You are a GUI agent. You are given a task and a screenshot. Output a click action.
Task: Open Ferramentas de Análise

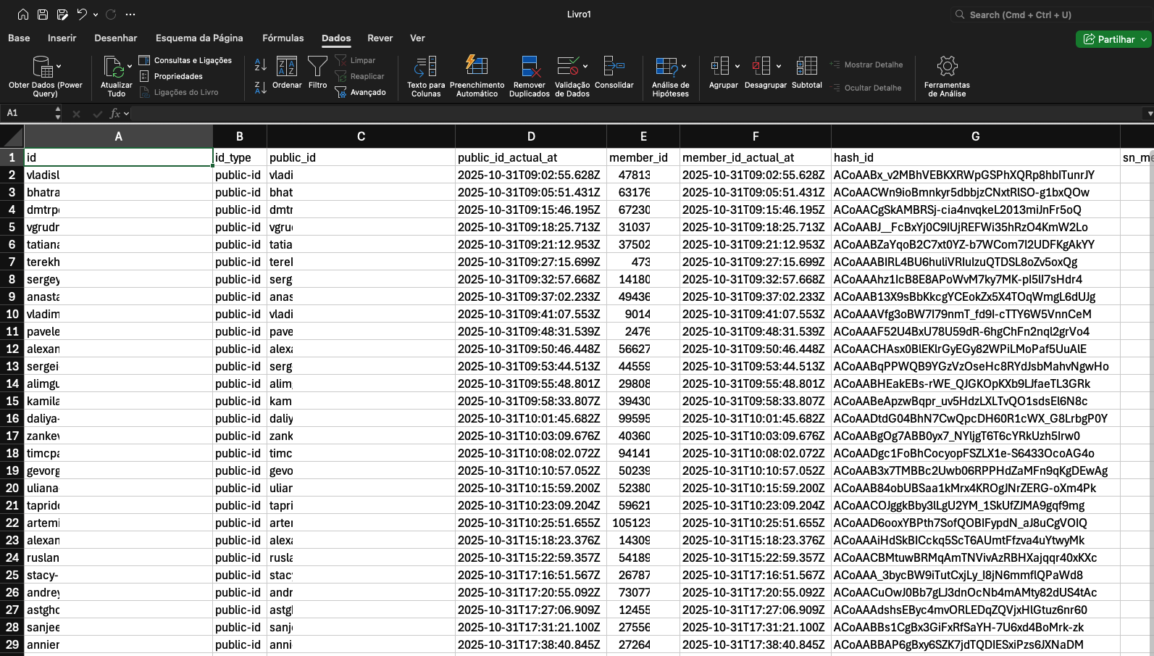946,67
